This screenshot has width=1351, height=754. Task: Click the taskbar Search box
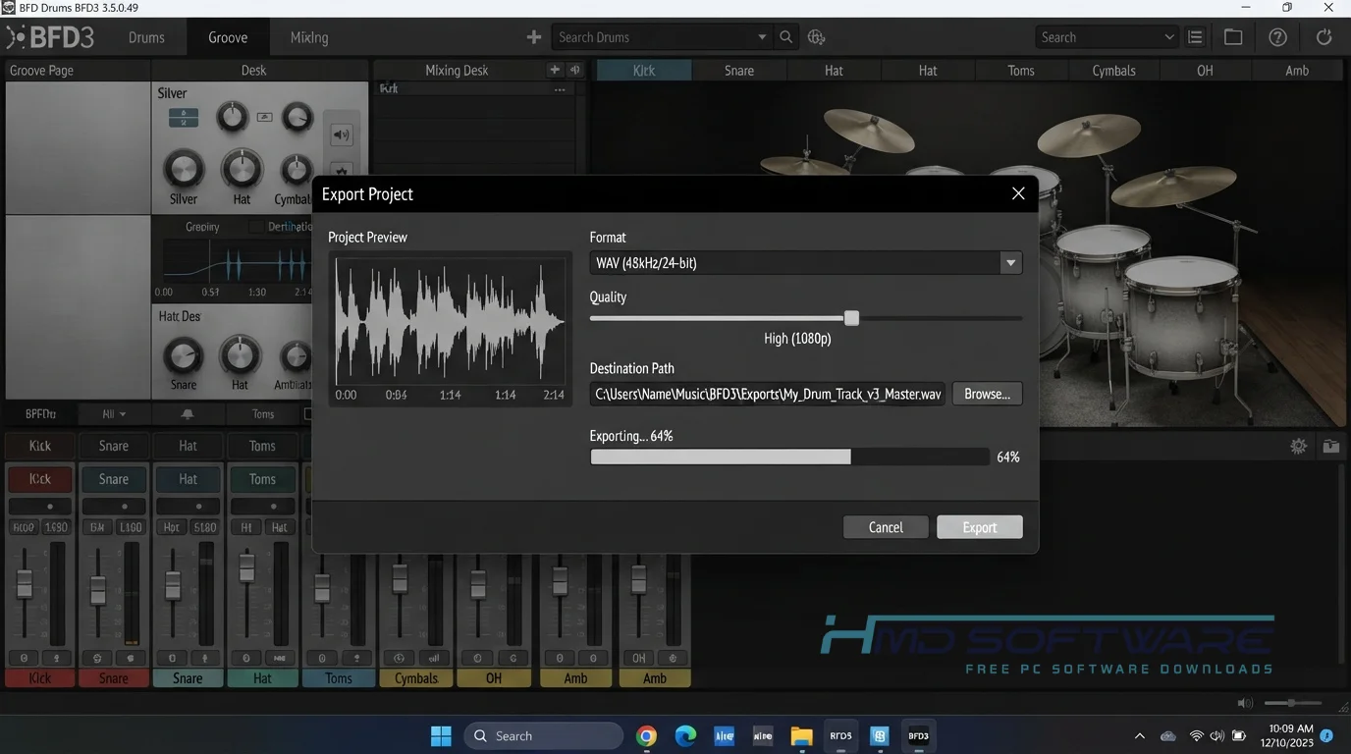pyautogui.click(x=543, y=735)
